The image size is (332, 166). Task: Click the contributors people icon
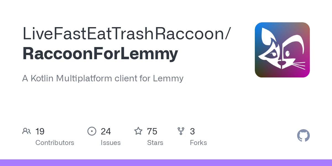(27, 131)
